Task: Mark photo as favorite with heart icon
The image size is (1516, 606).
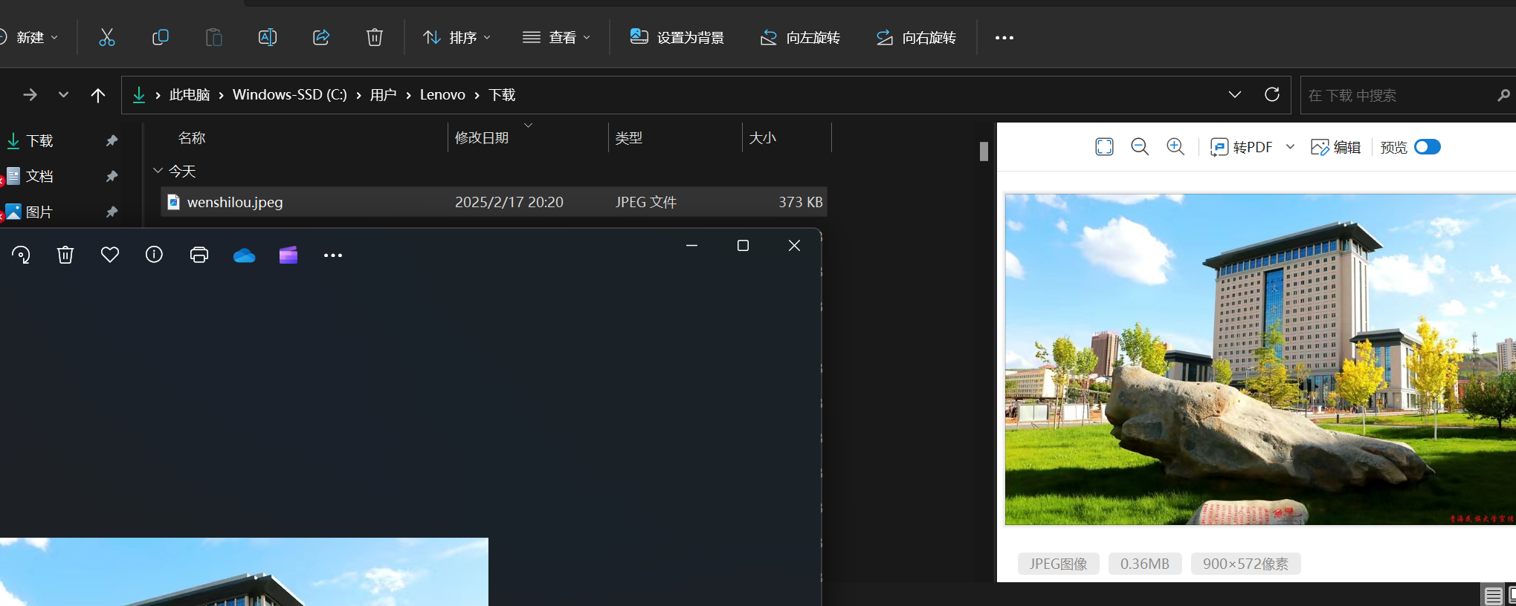Action: (x=110, y=255)
